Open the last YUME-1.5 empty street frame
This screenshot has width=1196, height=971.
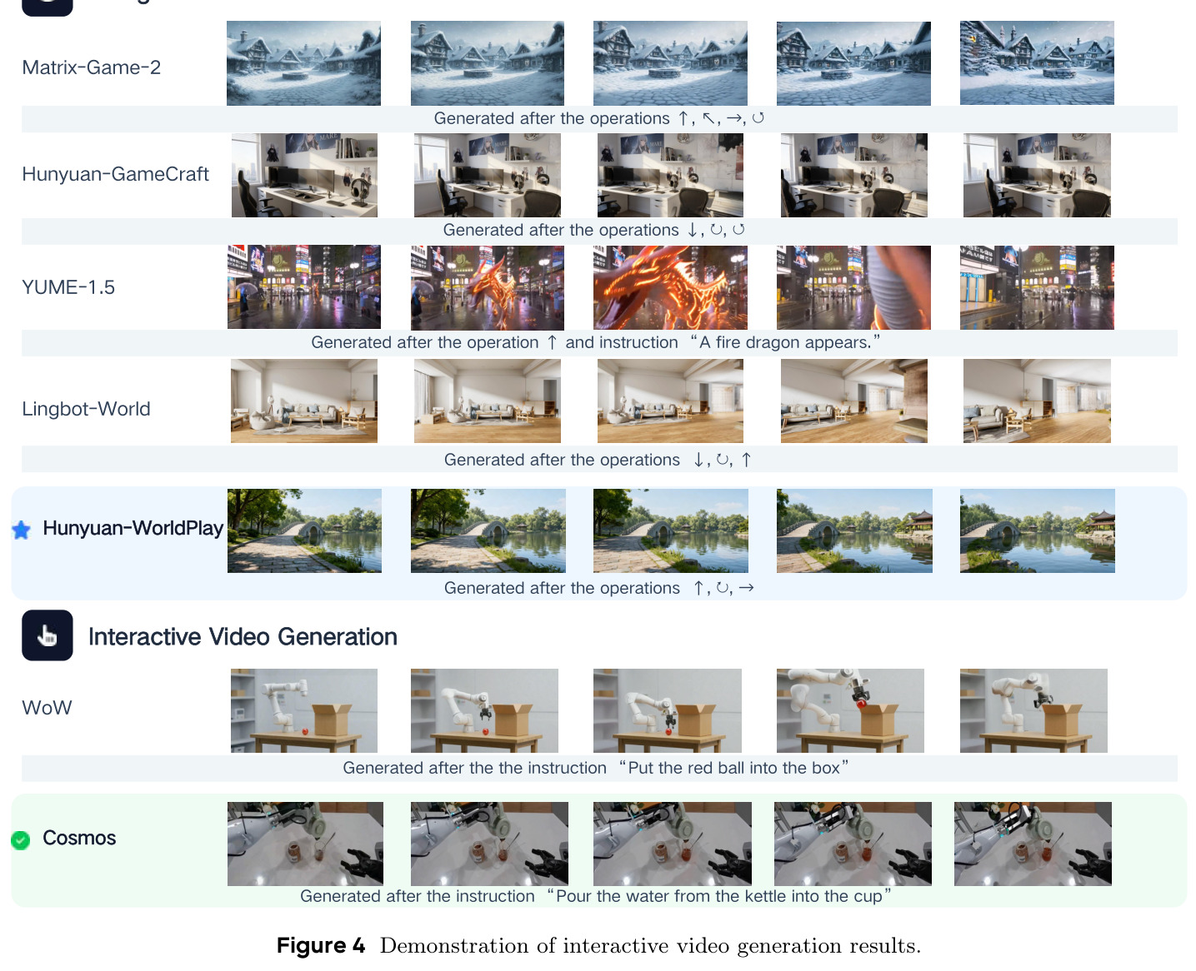click(1037, 287)
